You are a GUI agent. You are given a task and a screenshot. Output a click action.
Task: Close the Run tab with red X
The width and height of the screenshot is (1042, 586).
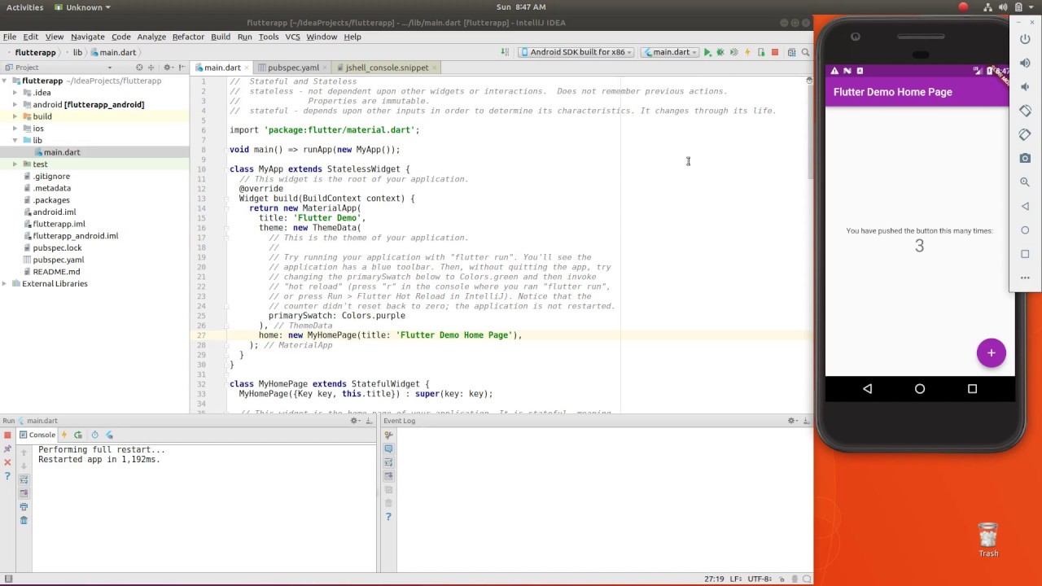pyautogui.click(x=7, y=462)
